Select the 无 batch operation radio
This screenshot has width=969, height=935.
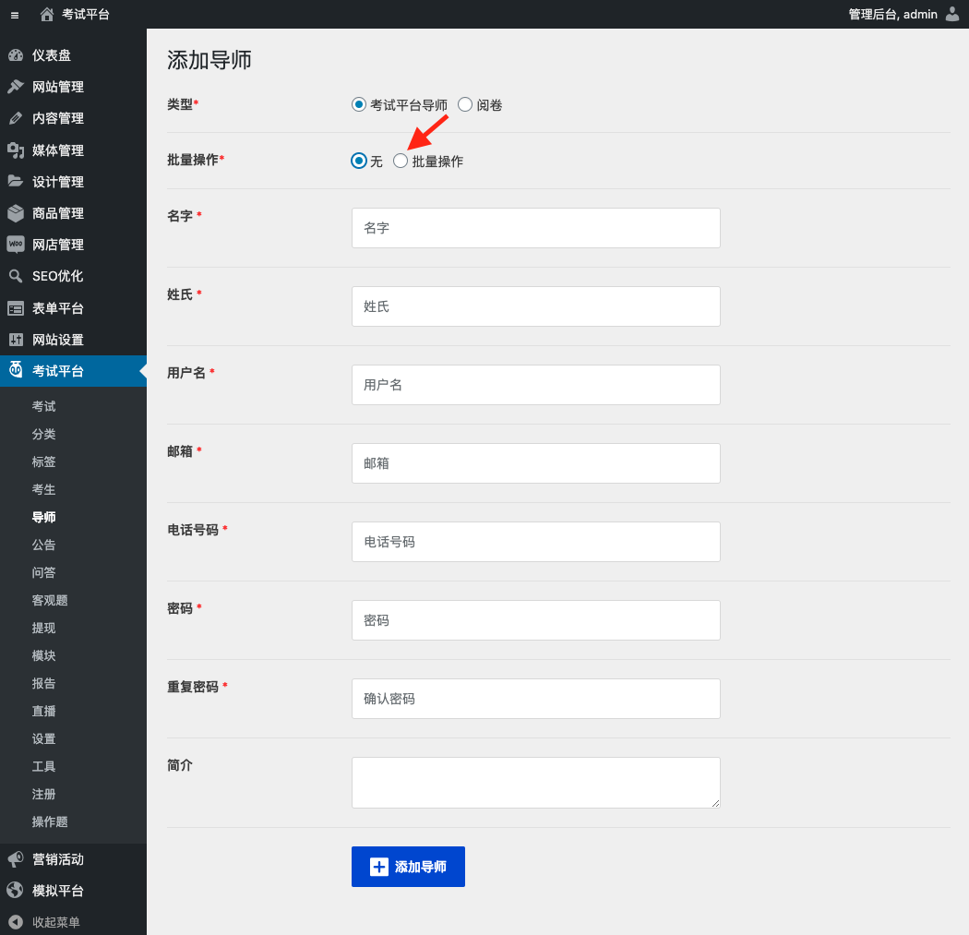[358, 161]
